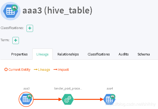Open the Properties tab

(x=19, y=54)
